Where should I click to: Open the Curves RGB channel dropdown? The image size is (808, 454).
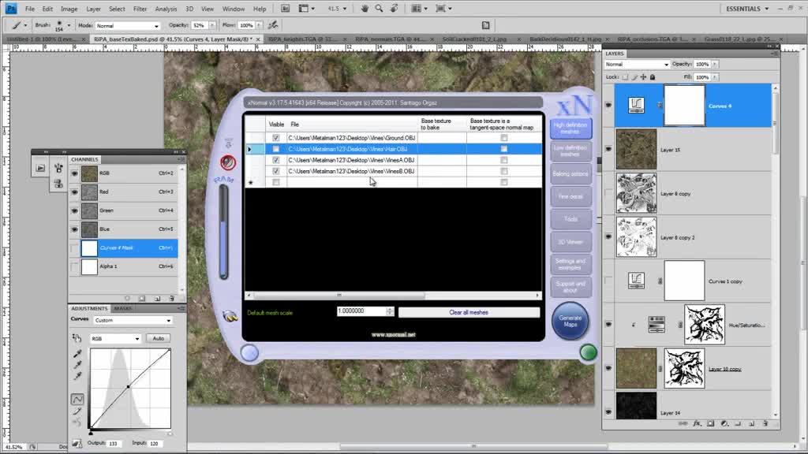pyautogui.click(x=115, y=339)
